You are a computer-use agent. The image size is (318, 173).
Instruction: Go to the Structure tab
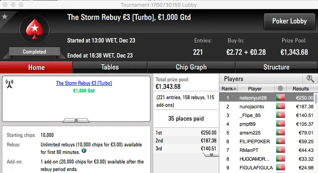276,67
